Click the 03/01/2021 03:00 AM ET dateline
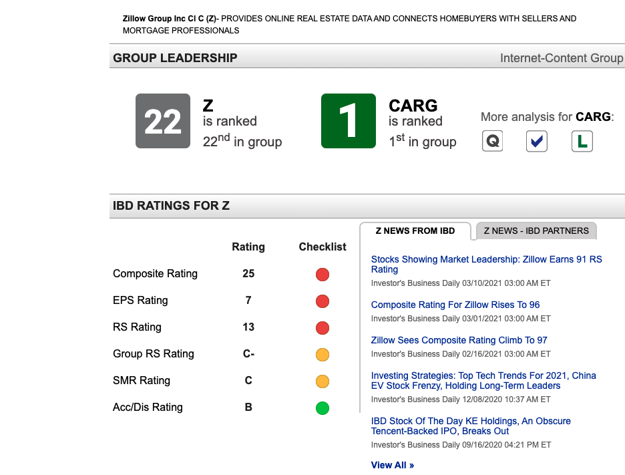This screenshot has height=475, width=625. point(506,319)
